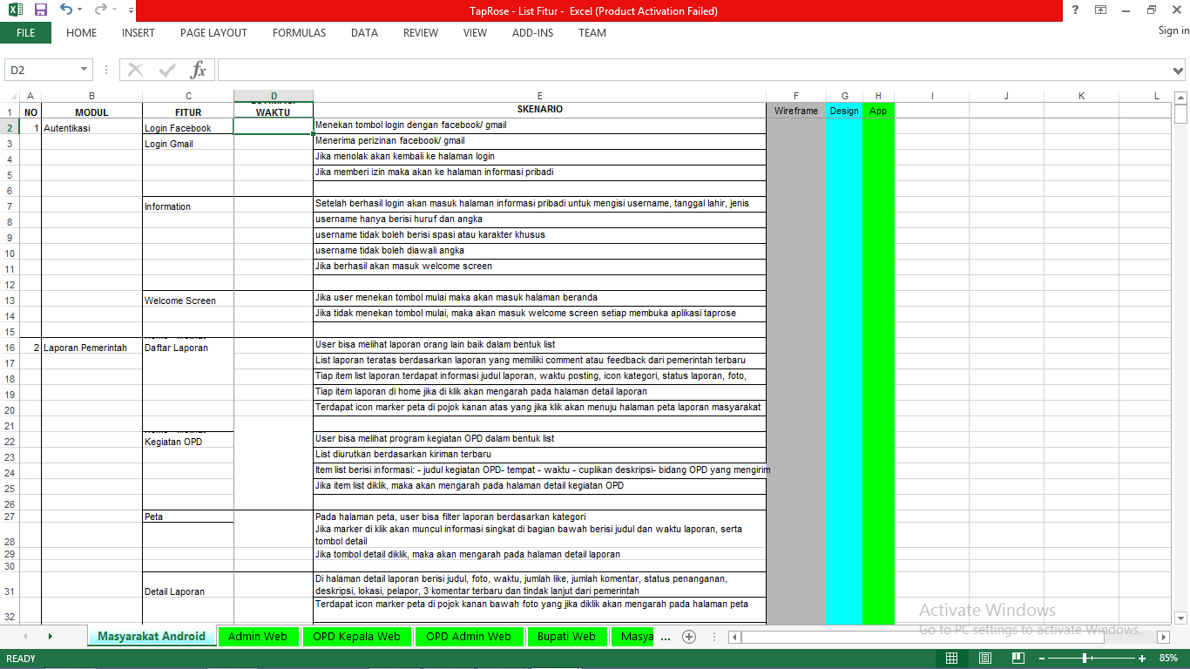The width and height of the screenshot is (1190, 669).
Task: Click the Redo arrow icon
Action: (x=100, y=10)
